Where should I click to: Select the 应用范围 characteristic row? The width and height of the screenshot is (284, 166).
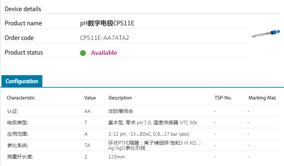pos(17,134)
